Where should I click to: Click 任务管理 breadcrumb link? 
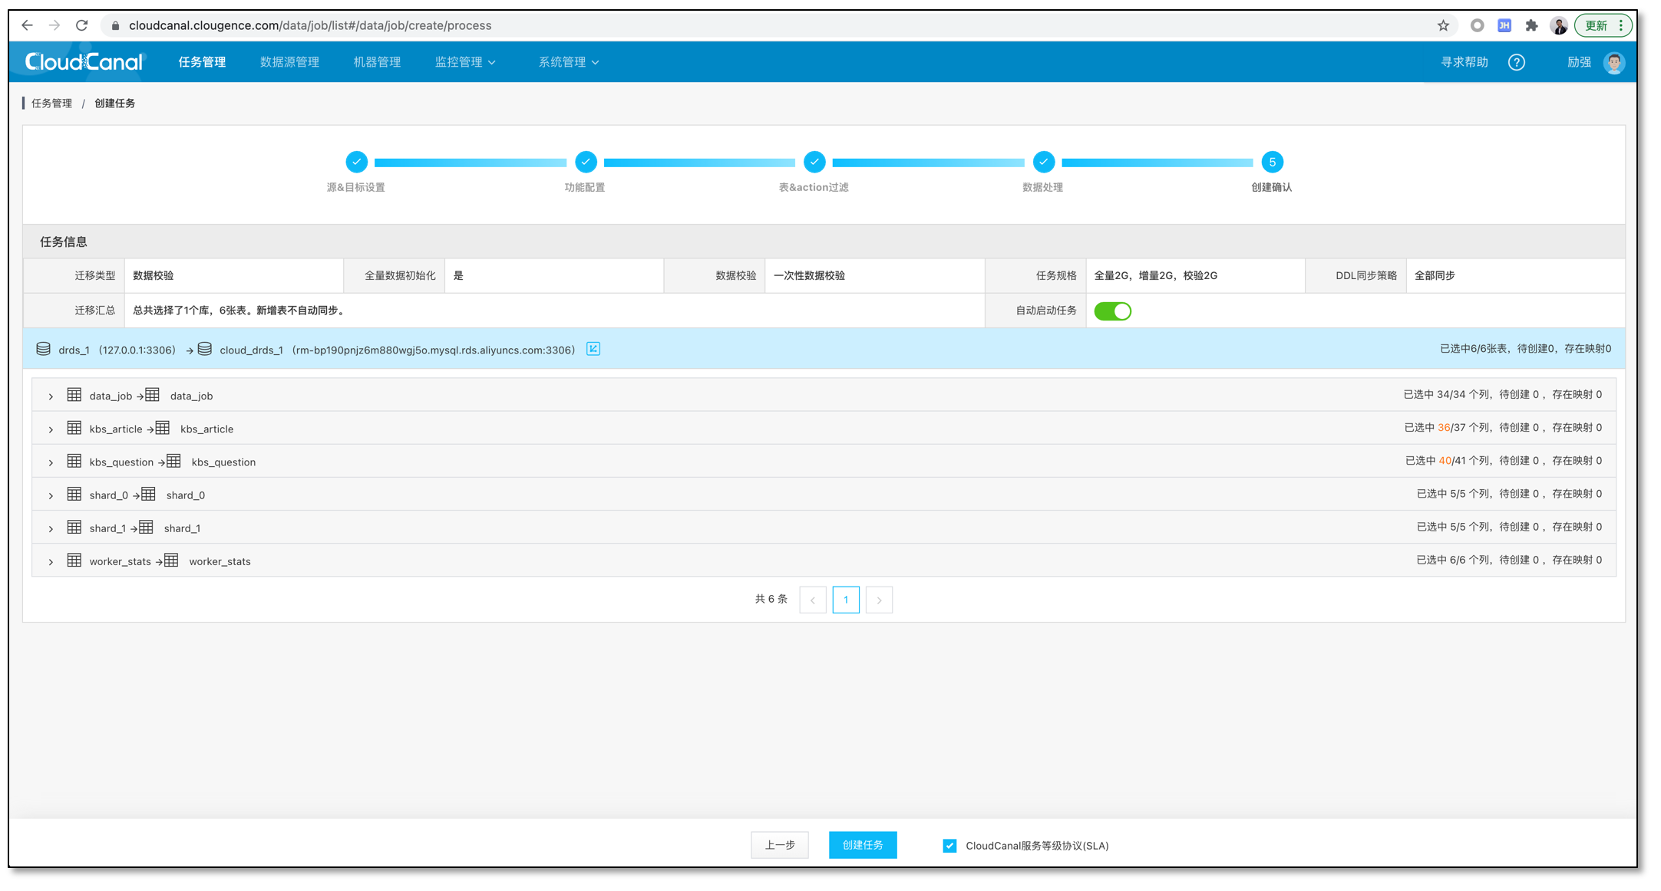click(51, 103)
